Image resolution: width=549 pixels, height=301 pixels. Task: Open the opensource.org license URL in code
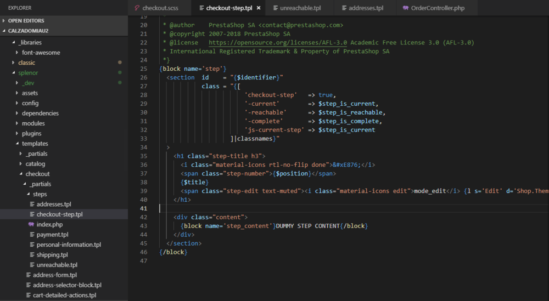(x=278, y=42)
